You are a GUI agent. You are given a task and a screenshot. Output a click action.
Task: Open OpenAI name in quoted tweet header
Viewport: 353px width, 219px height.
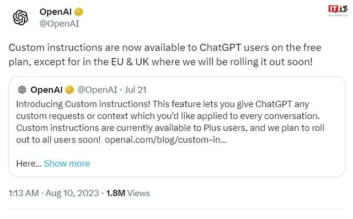coord(46,90)
